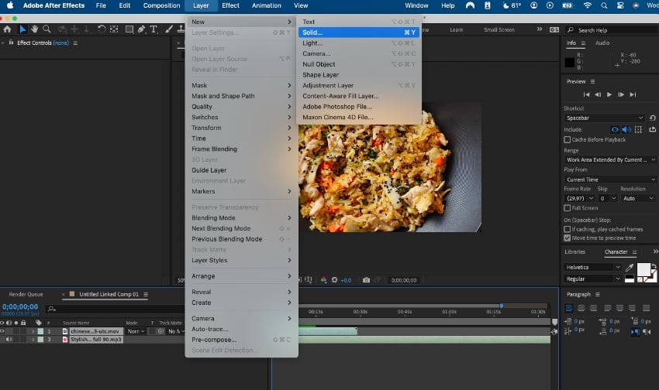The image size is (659, 390).
Task: Jump to last frame in Preview
Action: coord(633,94)
